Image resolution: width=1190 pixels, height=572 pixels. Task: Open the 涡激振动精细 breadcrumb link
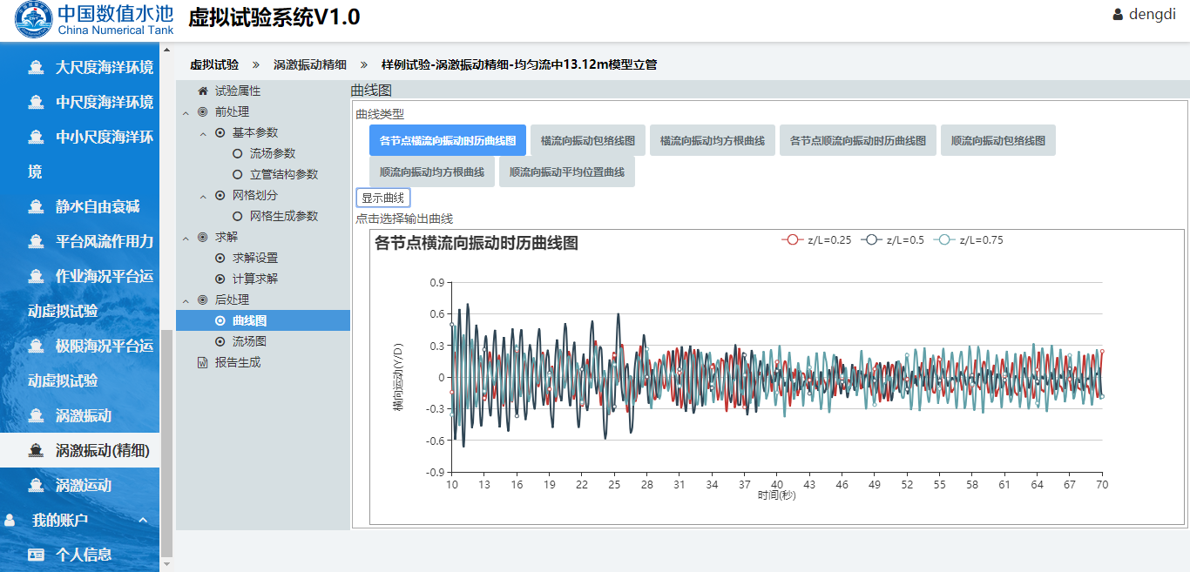tap(309, 64)
